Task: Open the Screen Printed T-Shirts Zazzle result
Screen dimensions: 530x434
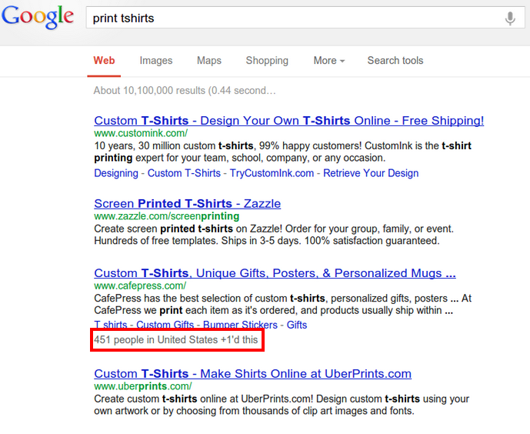Action: (187, 203)
